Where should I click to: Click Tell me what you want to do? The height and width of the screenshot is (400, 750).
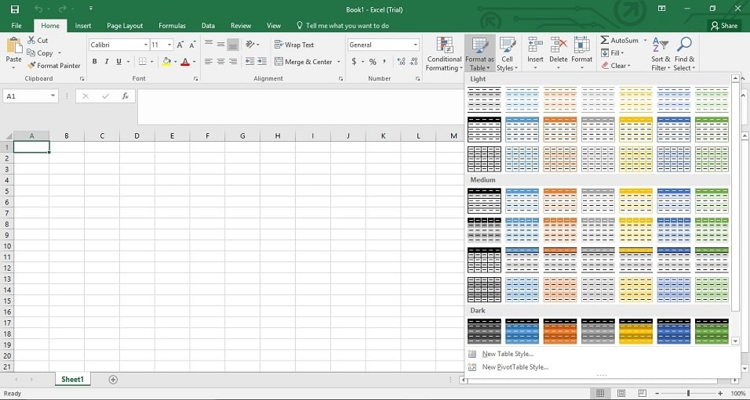click(x=343, y=26)
